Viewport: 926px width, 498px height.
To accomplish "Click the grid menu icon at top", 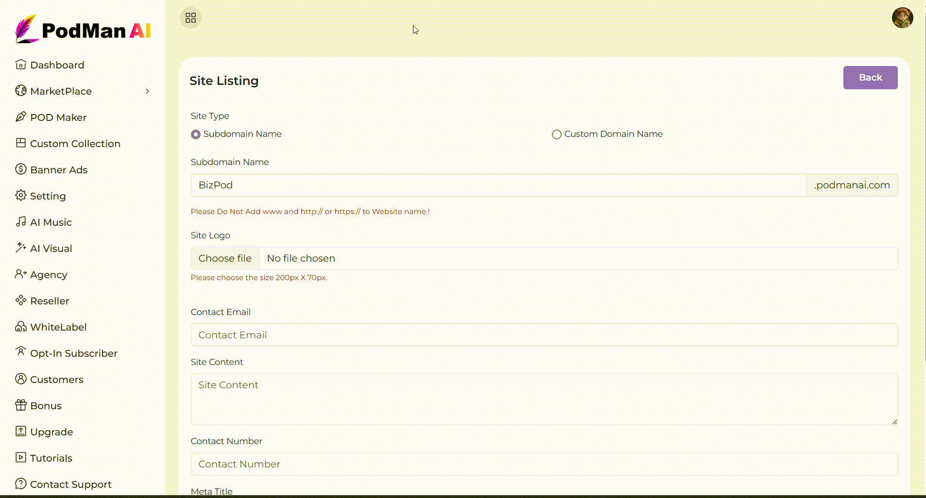I will [x=190, y=18].
